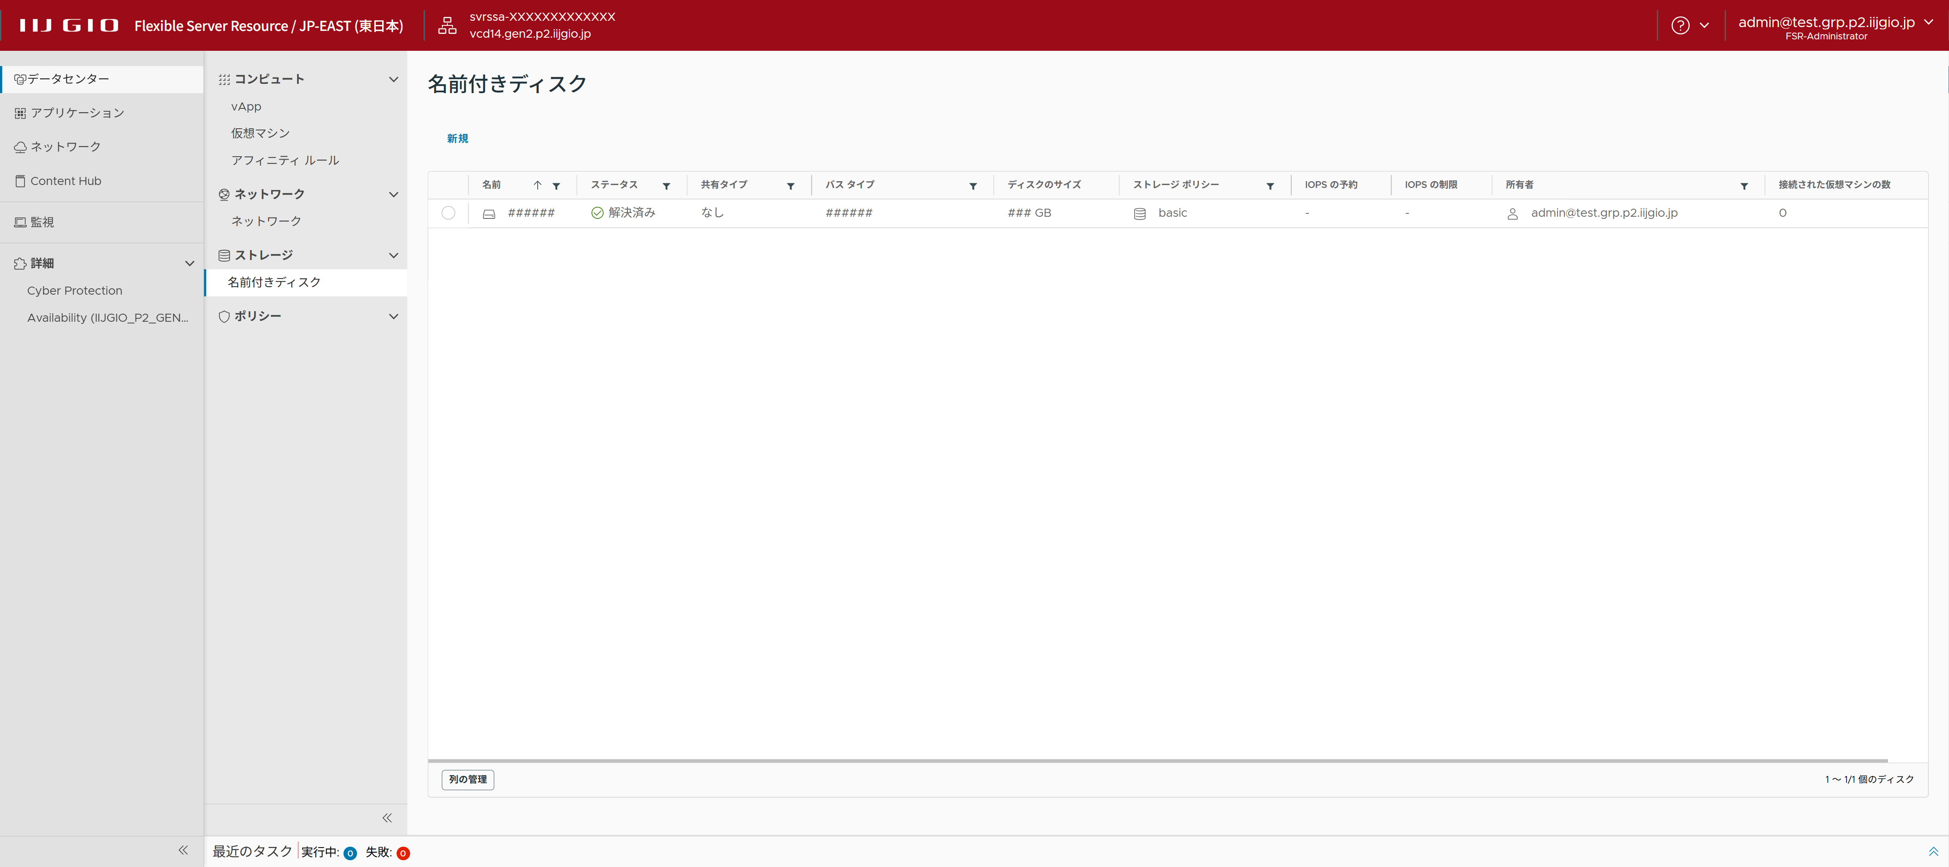Click the 新規 button
The width and height of the screenshot is (1949, 867).
tap(457, 138)
